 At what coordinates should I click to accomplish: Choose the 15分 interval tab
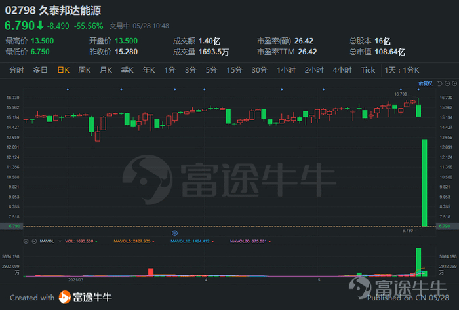point(235,70)
